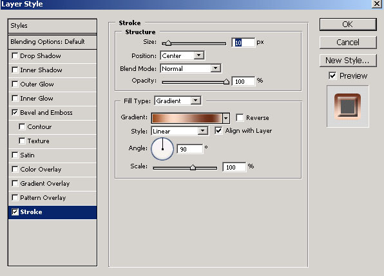Check the Reverse gradient option
384x276 pixels.
(240, 117)
